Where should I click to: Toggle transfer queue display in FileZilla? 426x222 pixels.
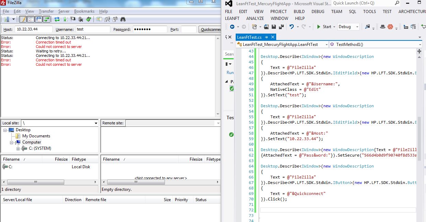pyautogui.click(x=46, y=19)
